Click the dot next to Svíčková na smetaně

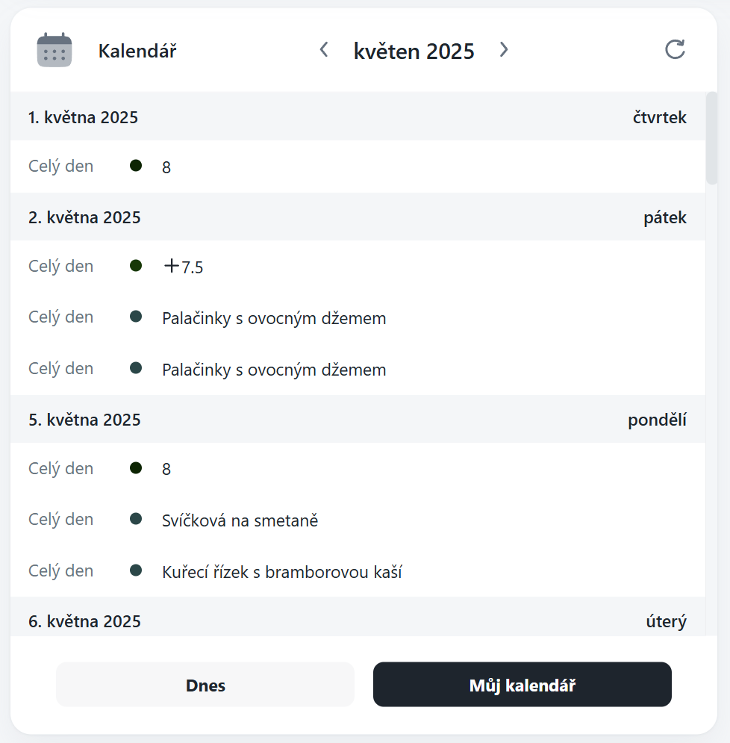point(136,519)
